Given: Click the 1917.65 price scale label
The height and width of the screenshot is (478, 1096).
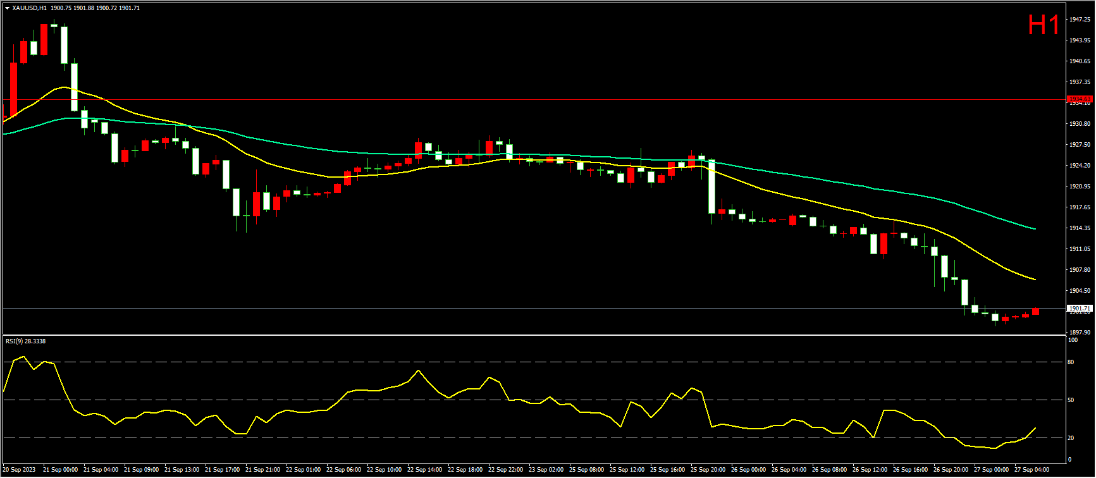Looking at the screenshot, I should pos(1079,207).
